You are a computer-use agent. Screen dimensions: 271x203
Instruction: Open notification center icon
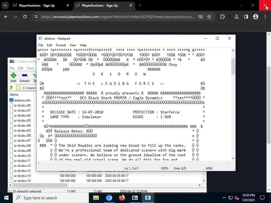pos(262,198)
